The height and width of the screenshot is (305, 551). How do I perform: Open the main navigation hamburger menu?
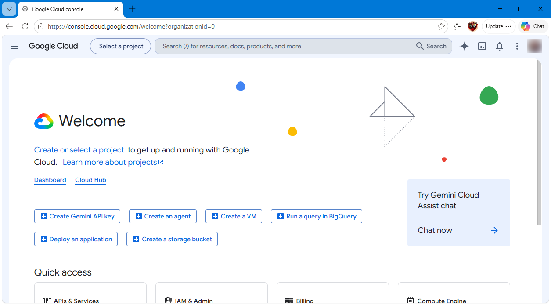tap(14, 46)
